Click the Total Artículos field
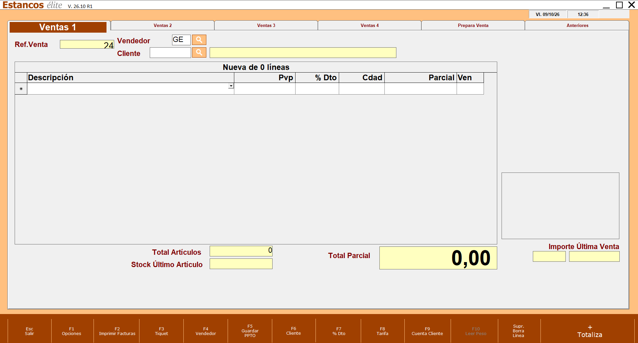The height and width of the screenshot is (343, 638). coord(241,251)
